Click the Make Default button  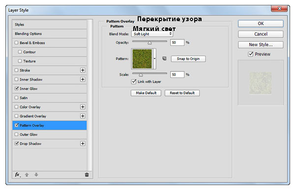[x=146, y=93]
